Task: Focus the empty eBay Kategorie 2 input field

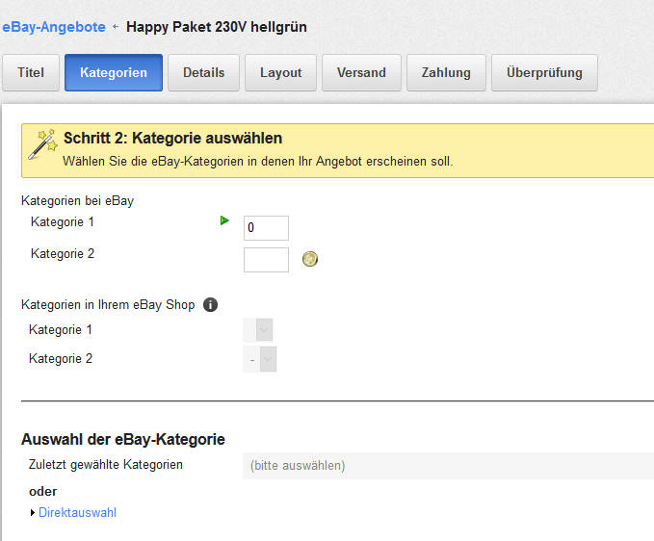Action: tap(266, 260)
